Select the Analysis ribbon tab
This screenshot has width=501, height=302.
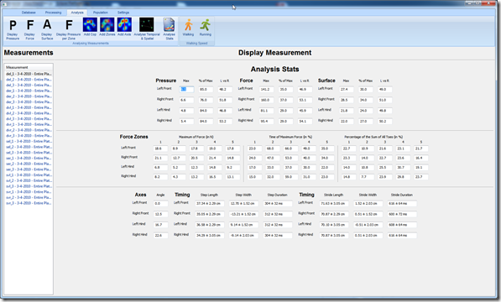coord(77,13)
